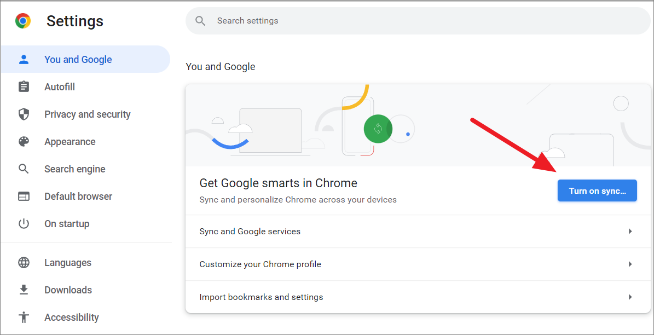Open Sync and Google services row

tap(418, 231)
